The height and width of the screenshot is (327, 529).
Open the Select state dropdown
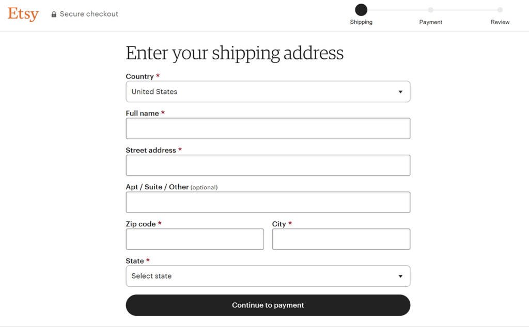pos(268,276)
